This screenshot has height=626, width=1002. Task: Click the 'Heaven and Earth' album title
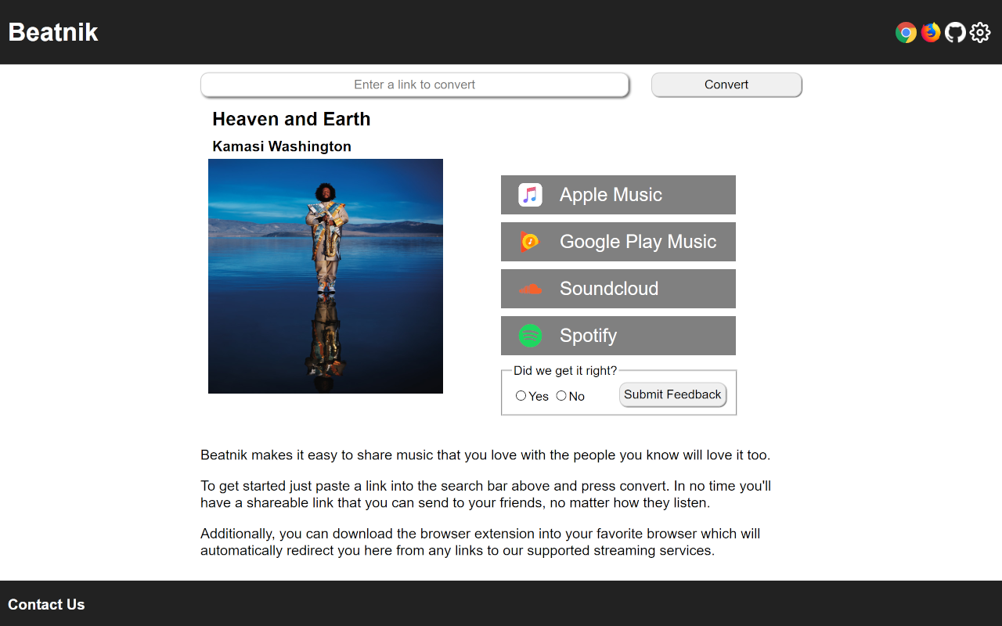point(291,119)
